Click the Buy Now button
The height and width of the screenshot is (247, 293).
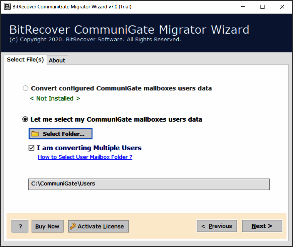click(x=47, y=226)
